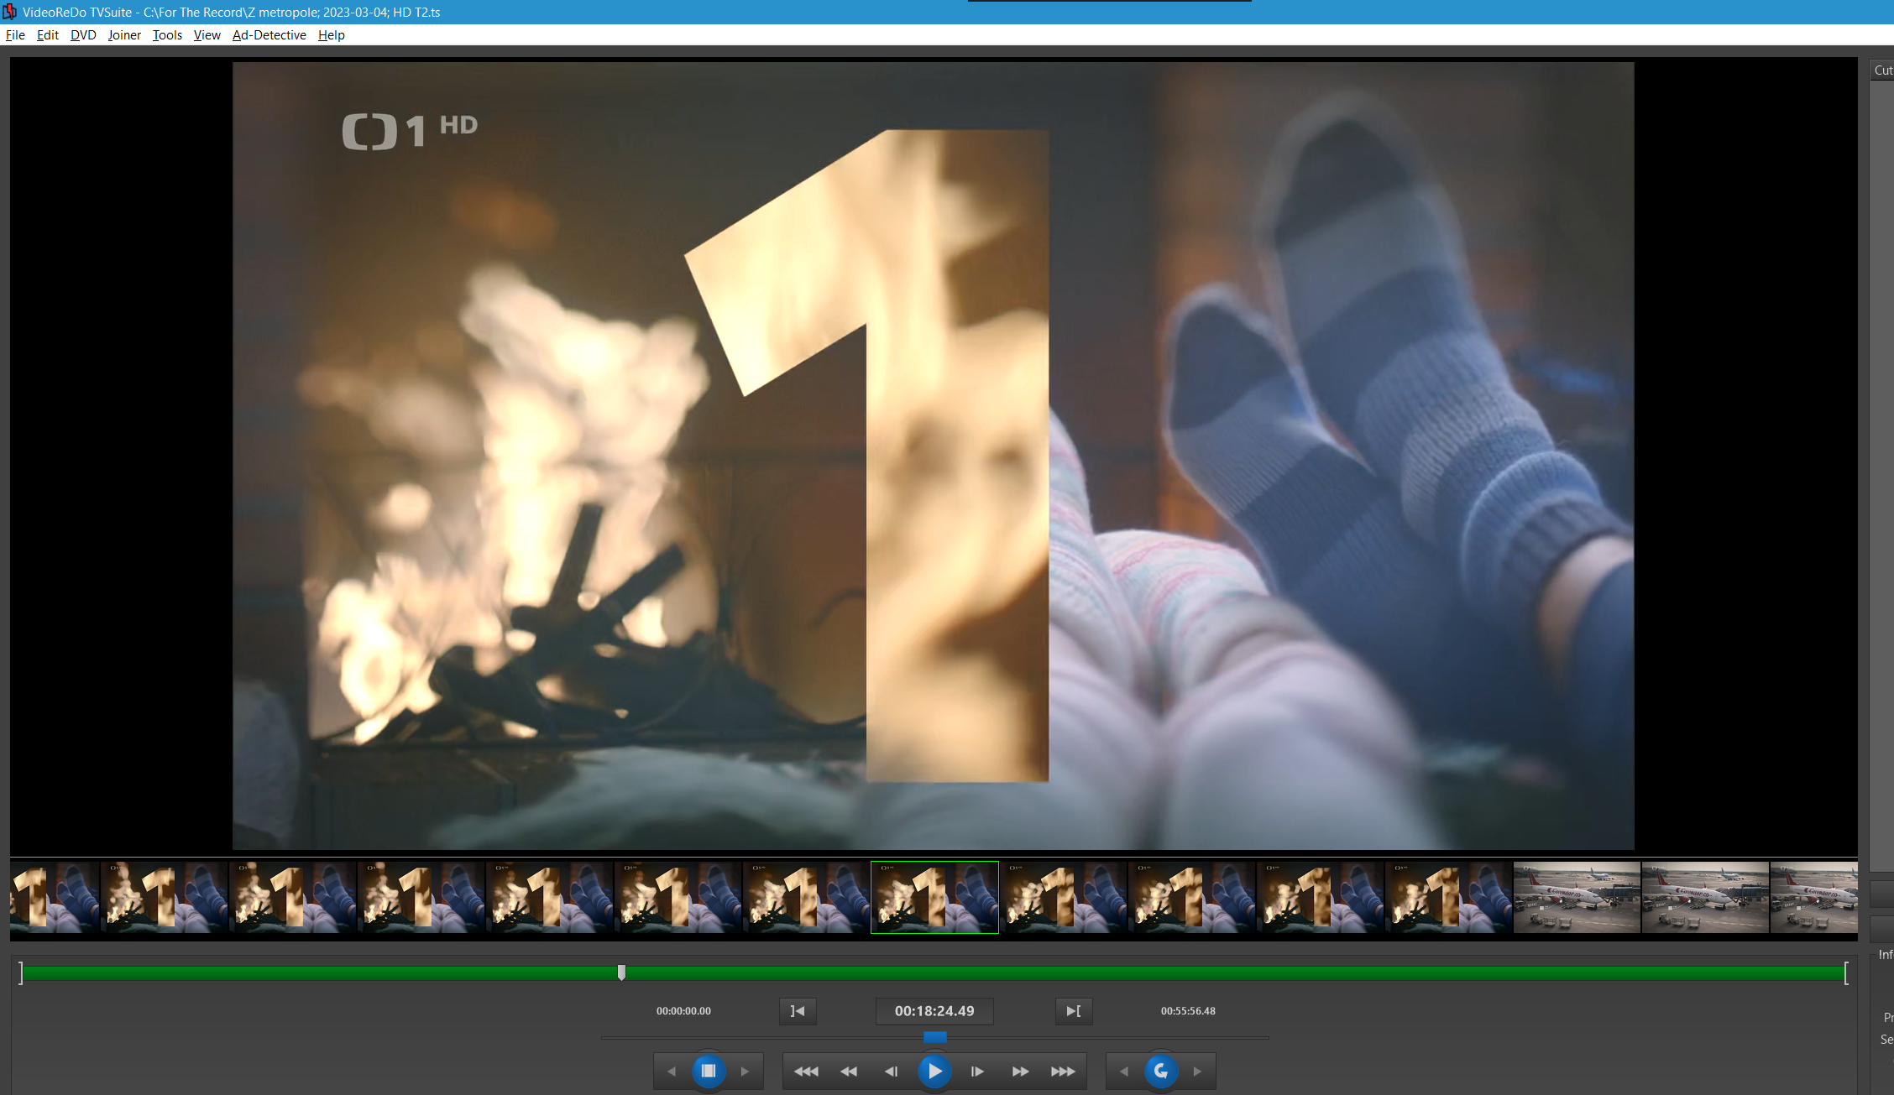Open the Ad-Detective menu

pyautogui.click(x=269, y=35)
